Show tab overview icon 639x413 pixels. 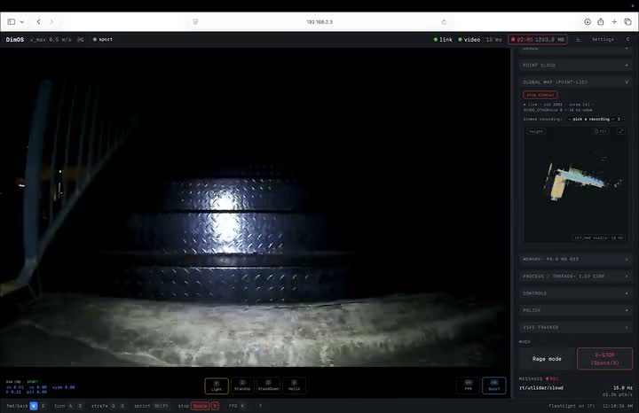(627, 22)
